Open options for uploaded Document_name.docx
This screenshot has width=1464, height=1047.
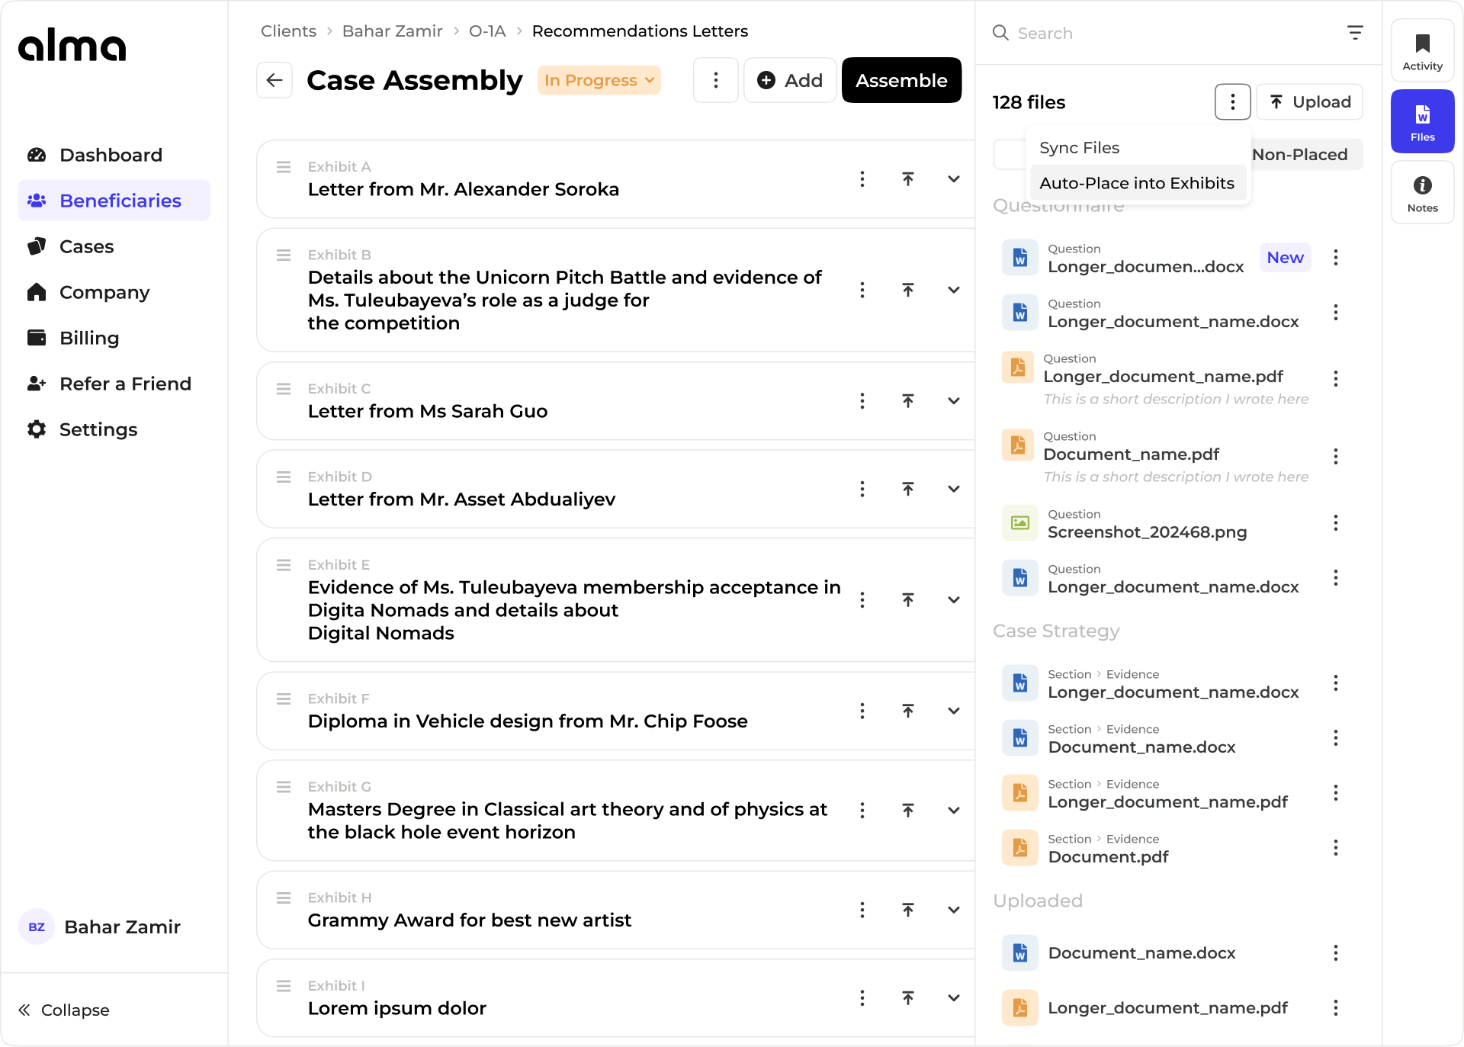1336,953
